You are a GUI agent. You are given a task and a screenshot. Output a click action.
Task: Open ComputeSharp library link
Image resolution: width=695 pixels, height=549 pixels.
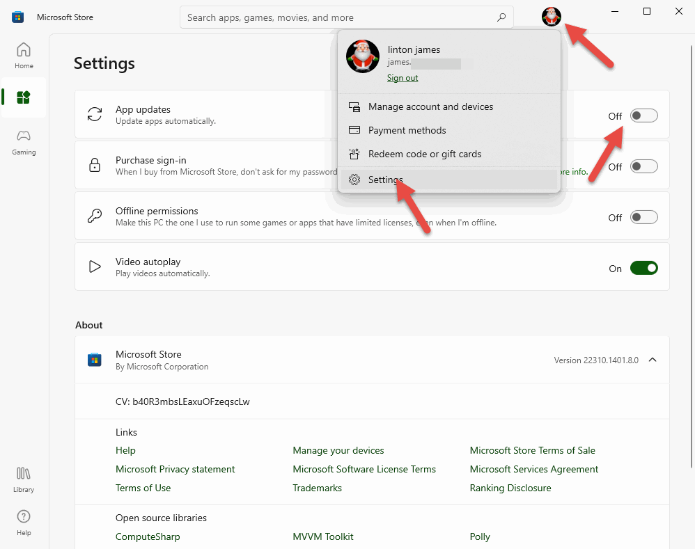coord(148,536)
